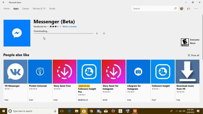Click the Cortana taskbar search box
The image size is (203, 114).
click(33, 111)
